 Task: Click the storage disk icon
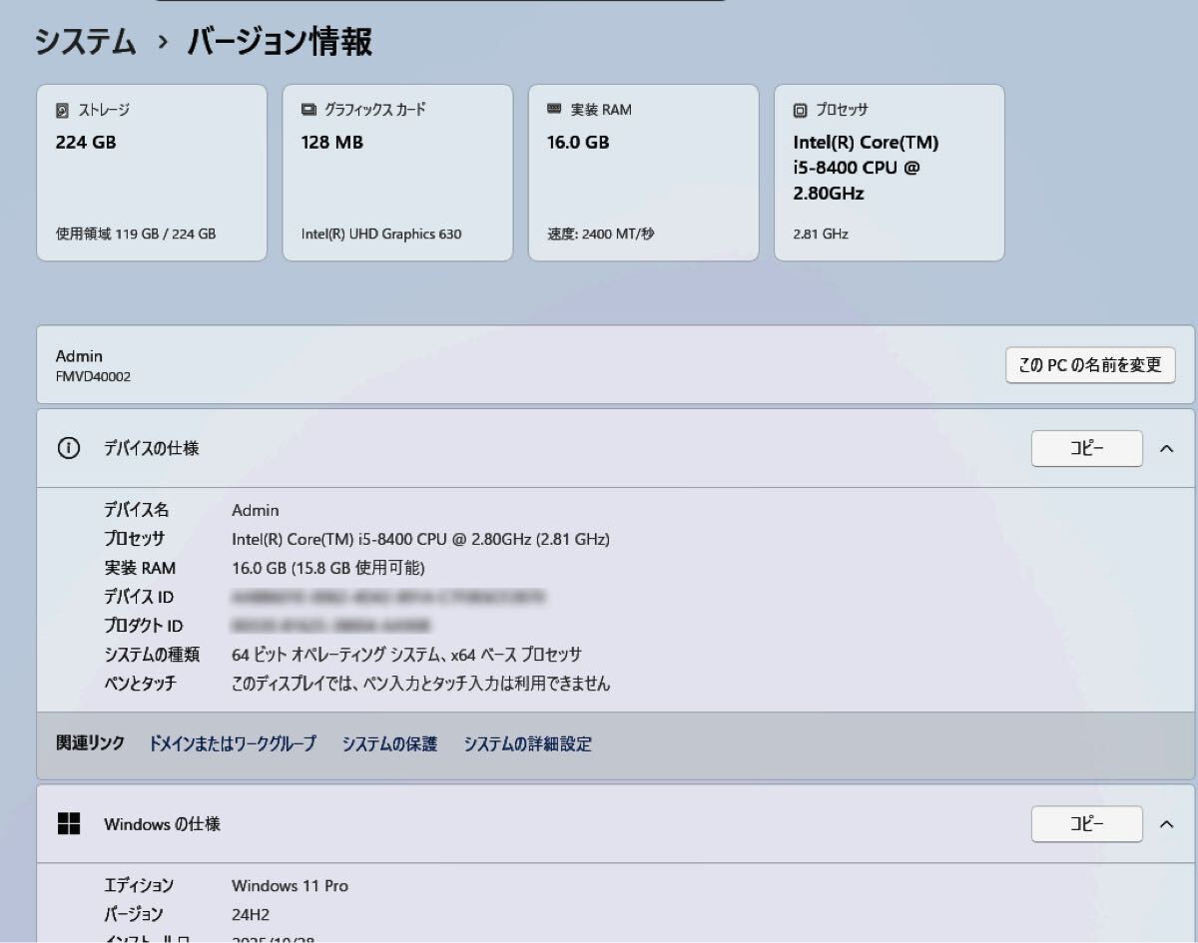(x=63, y=111)
